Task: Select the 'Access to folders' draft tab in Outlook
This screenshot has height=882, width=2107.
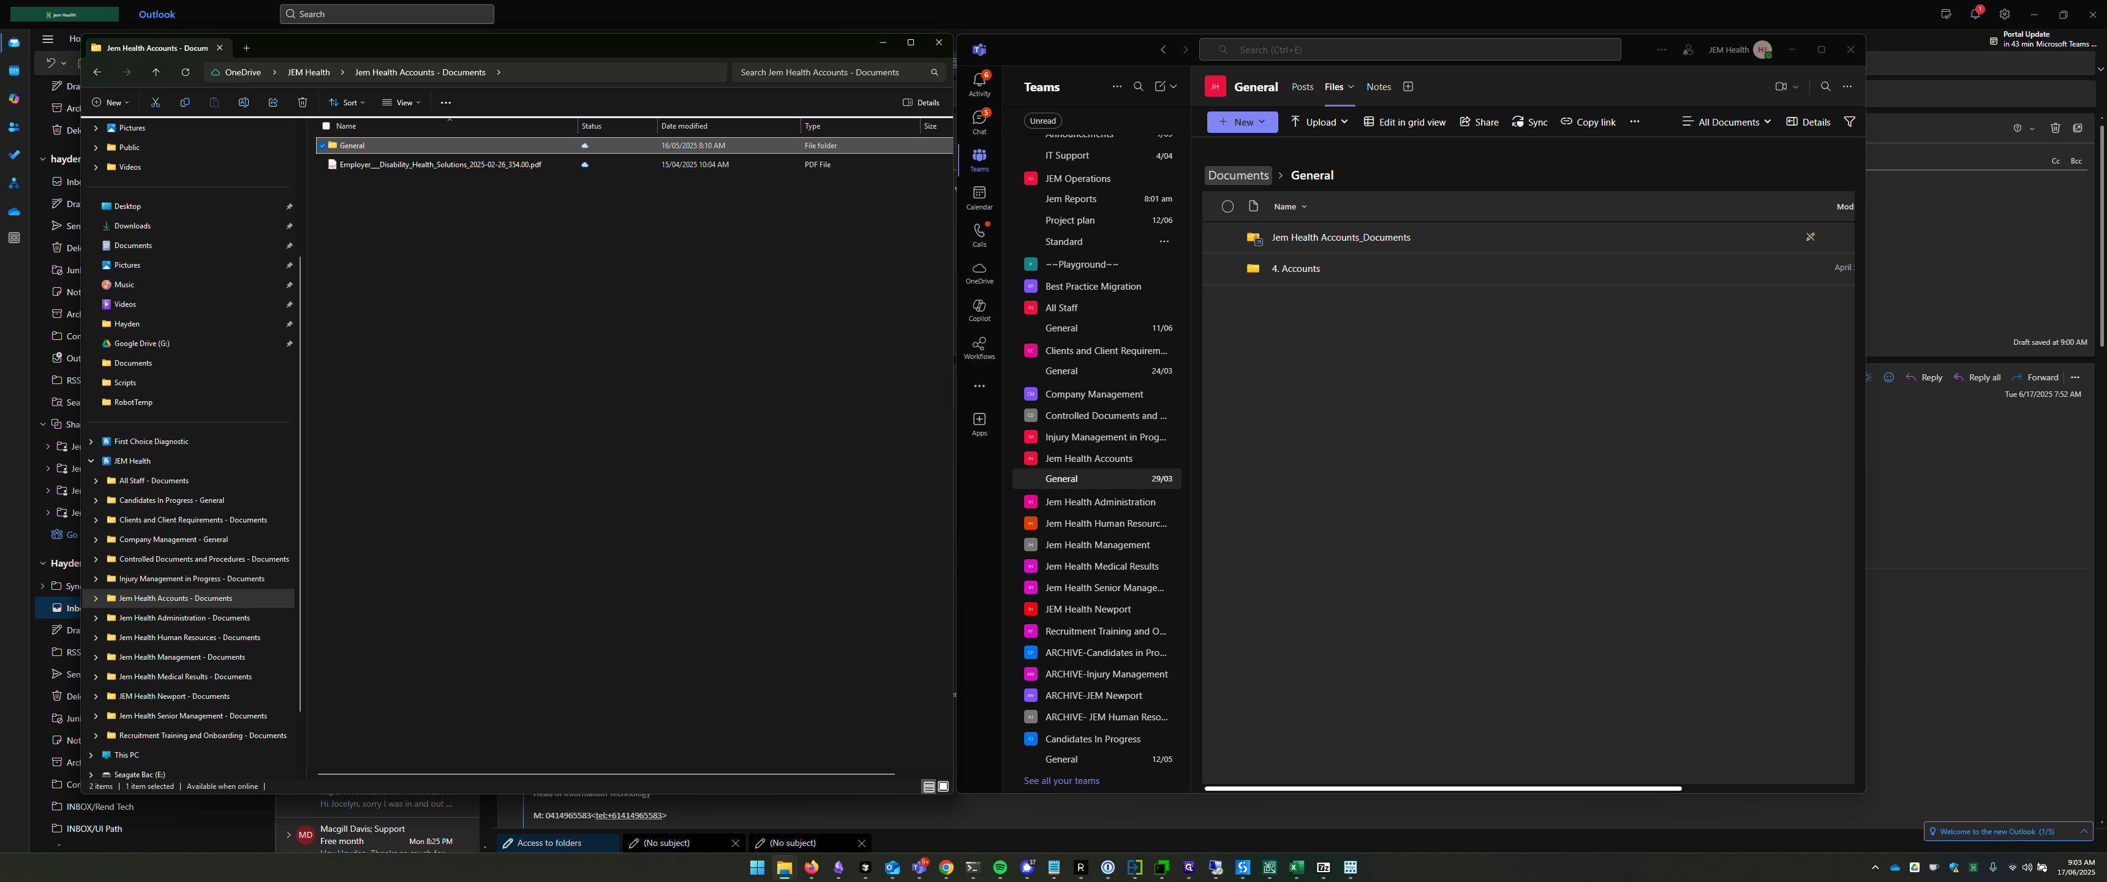Action: coord(558,843)
